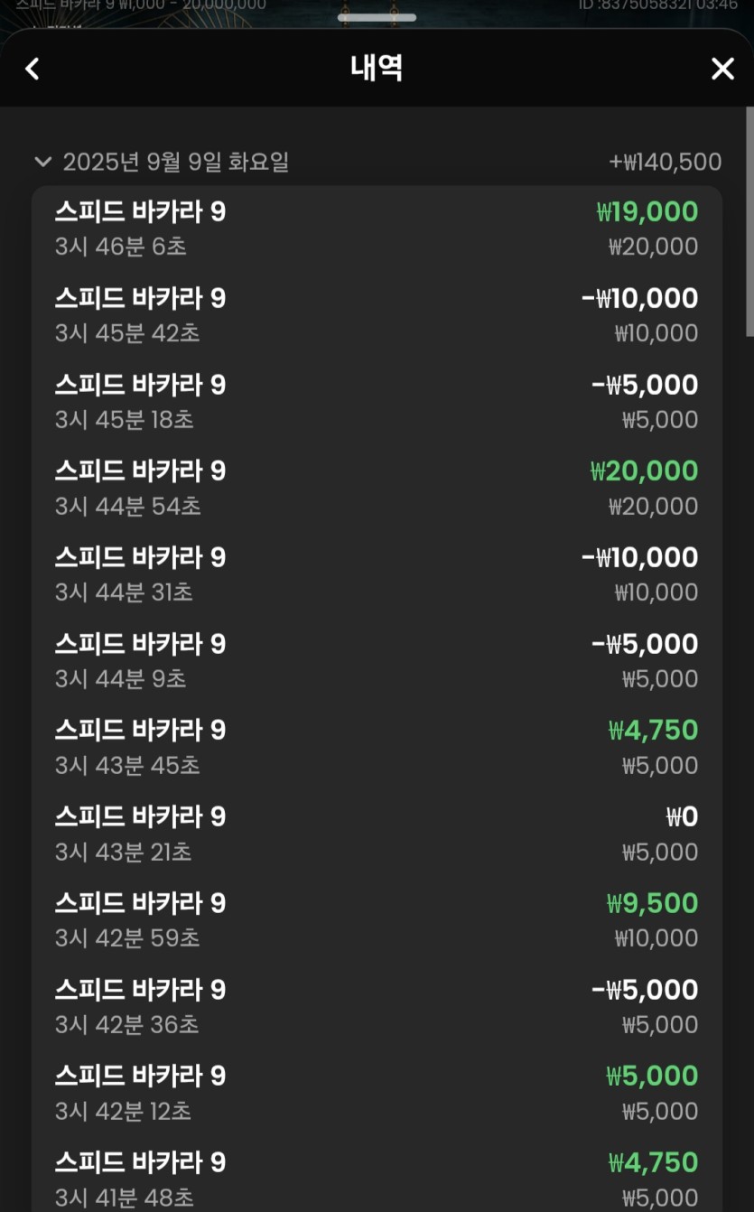Image resolution: width=754 pixels, height=1212 pixels.
Task: View the 3시 43분 45초 round details
Action: [x=377, y=747]
